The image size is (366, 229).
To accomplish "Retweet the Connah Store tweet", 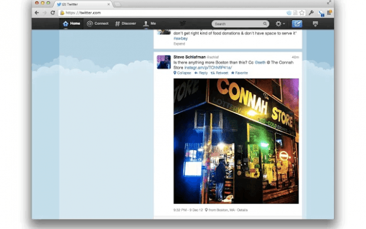I will pyautogui.click(x=220, y=73).
